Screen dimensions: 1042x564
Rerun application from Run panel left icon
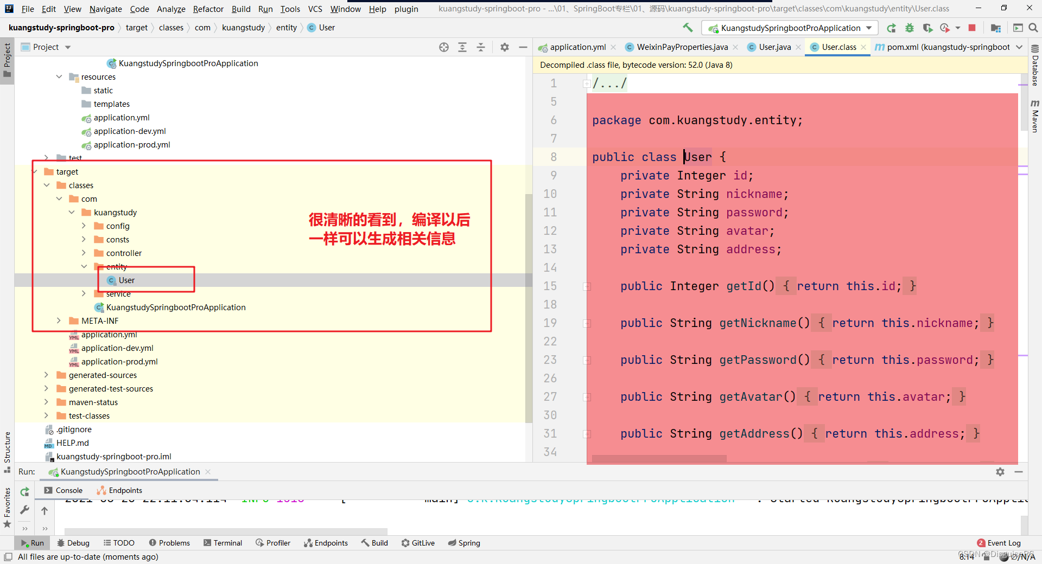(x=25, y=492)
